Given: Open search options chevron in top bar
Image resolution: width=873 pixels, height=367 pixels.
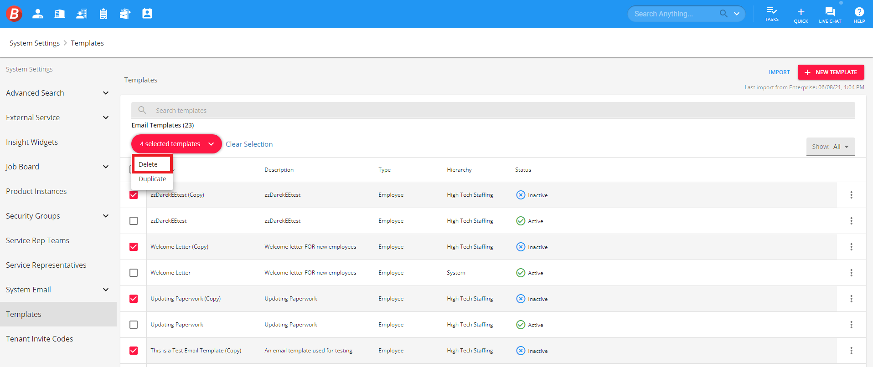Looking at the screenshot, I should tap(737, 14).
